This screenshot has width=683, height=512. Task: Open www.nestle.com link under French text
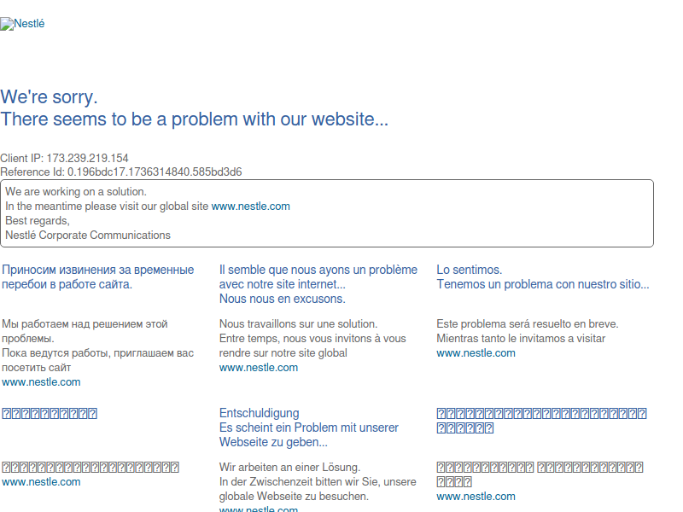click(x=259, y=368)
